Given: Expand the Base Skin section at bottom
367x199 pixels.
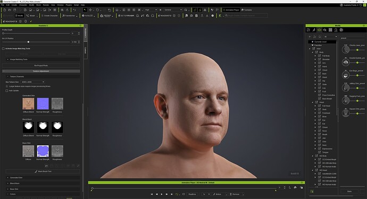Looking at the screenshot, I should (x=43, y=189).
